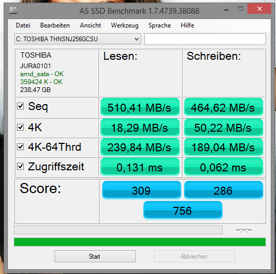Click the AS SSD app icon in title bar
Screen dimensions: 276x274
13,10
